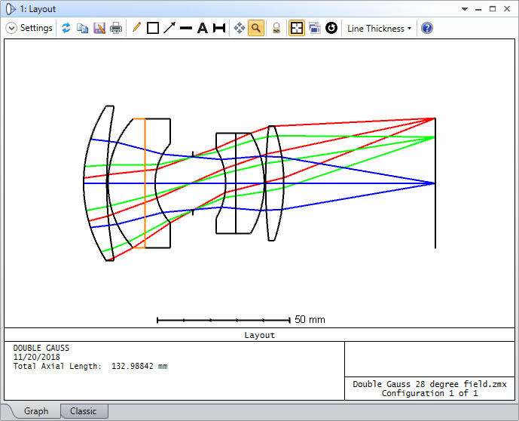Image resolution: width=519 pixels, height=421 pixels.
Task: Open help with the question mark icon
Action: tap(427, 28)
